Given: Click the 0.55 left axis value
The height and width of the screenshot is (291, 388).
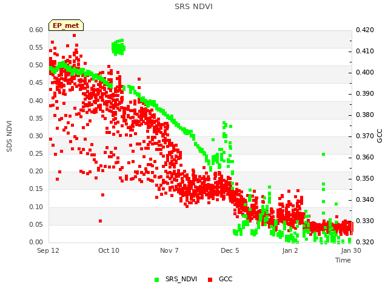Looking at the screenshot, I should [36, 47].
